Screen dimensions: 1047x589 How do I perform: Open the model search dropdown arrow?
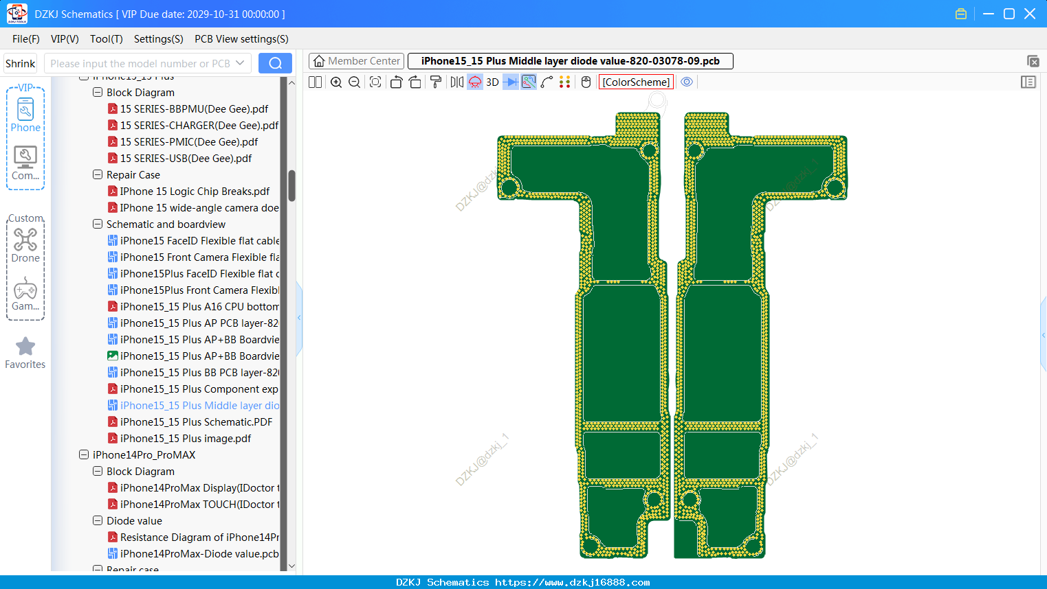[240, 63]
